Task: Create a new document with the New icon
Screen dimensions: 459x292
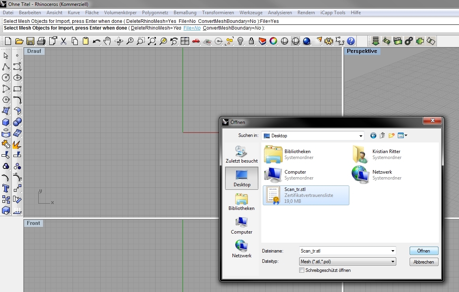Action: (8, 41)
